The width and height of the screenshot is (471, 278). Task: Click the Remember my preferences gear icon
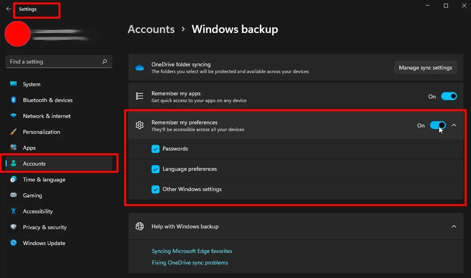(x=140, y=125)
